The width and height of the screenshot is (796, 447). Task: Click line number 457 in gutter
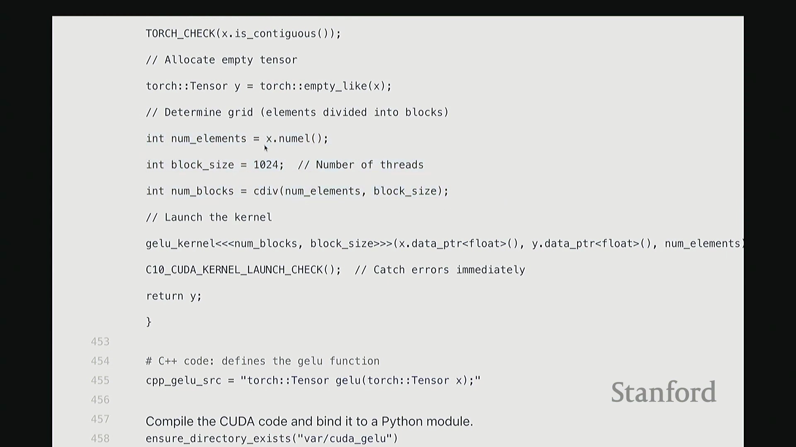point(100,419)
